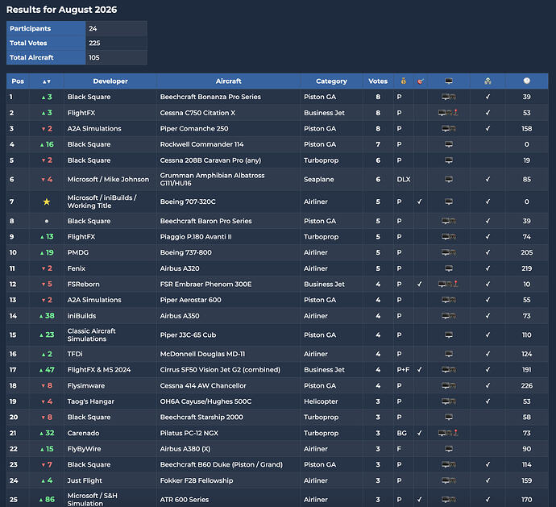Click the target-column checkmark in ATR 600 Series row
The width and height of the screenshot is (556, 507).
pos(420,500)
